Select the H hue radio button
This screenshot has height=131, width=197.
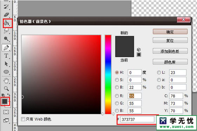[117, 73]
